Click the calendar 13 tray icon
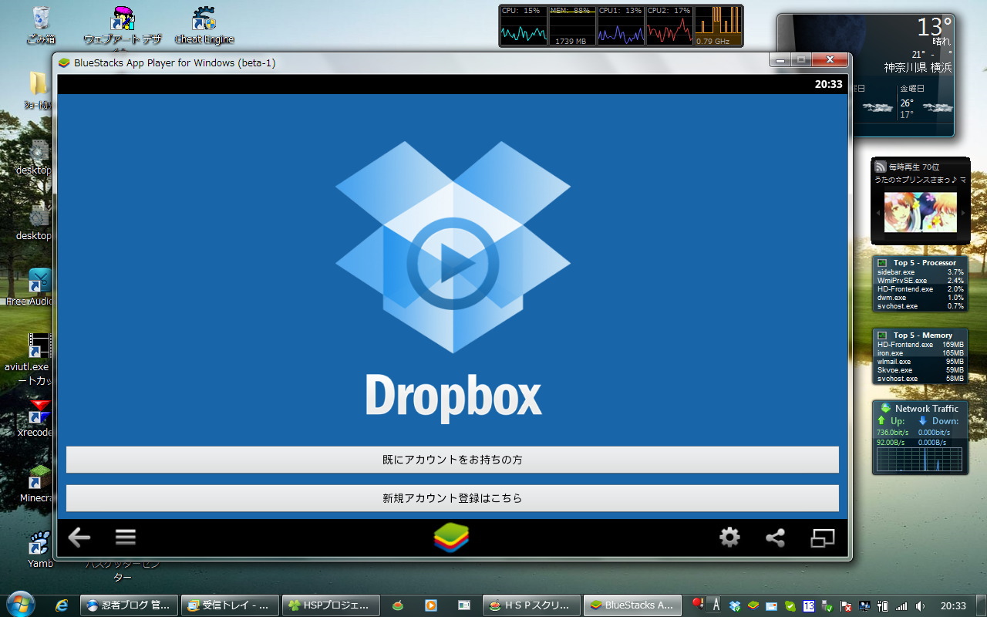The width and height of the screenshot is (987, 617). point(809,606)
